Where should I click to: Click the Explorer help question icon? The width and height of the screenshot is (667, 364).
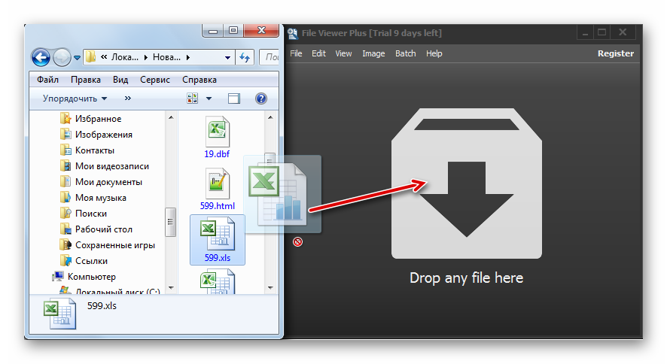(260, 99)
